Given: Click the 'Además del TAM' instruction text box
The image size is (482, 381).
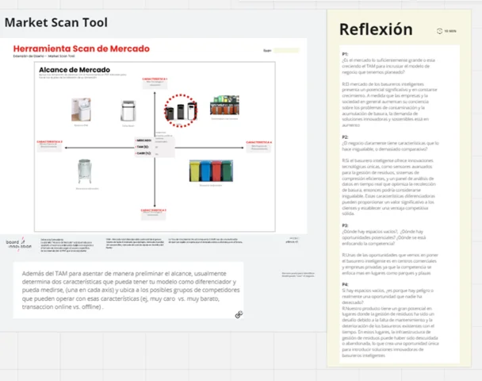Looking at the screenshot, I should click(128, 290).
